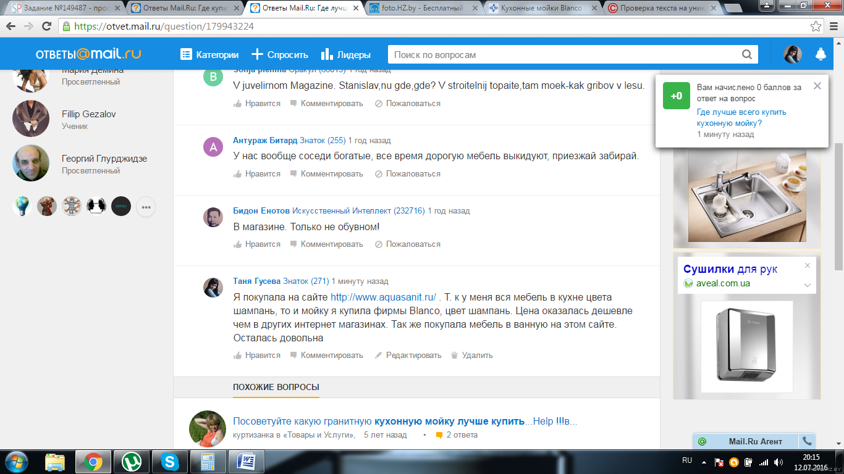The height and width of the screenshot is (474, 844).
Task: Open notifications bell icon
Action: point(821,54)
